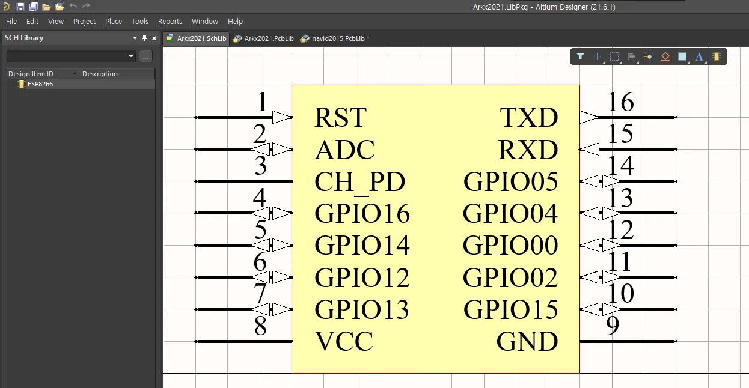Image resolution: width=749 pixels, height=388 pixels.
Task: Click the Open document folder icon
Action: [46, 7]
